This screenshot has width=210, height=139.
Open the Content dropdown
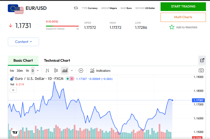(23, 42)
